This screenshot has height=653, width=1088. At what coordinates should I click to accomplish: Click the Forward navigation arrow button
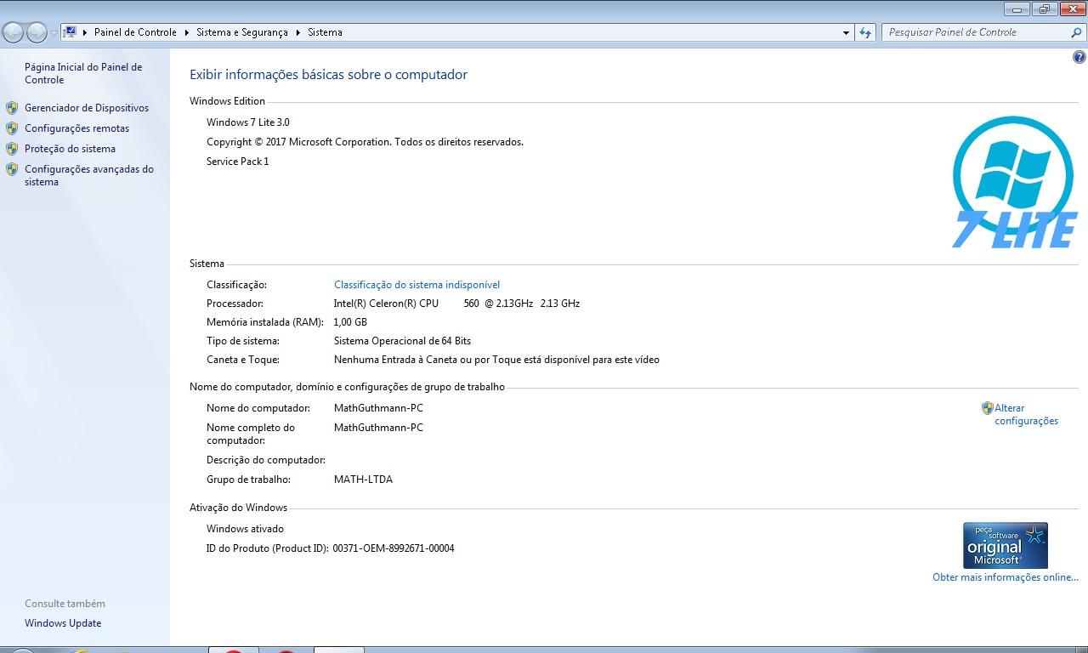click(37, 32)
